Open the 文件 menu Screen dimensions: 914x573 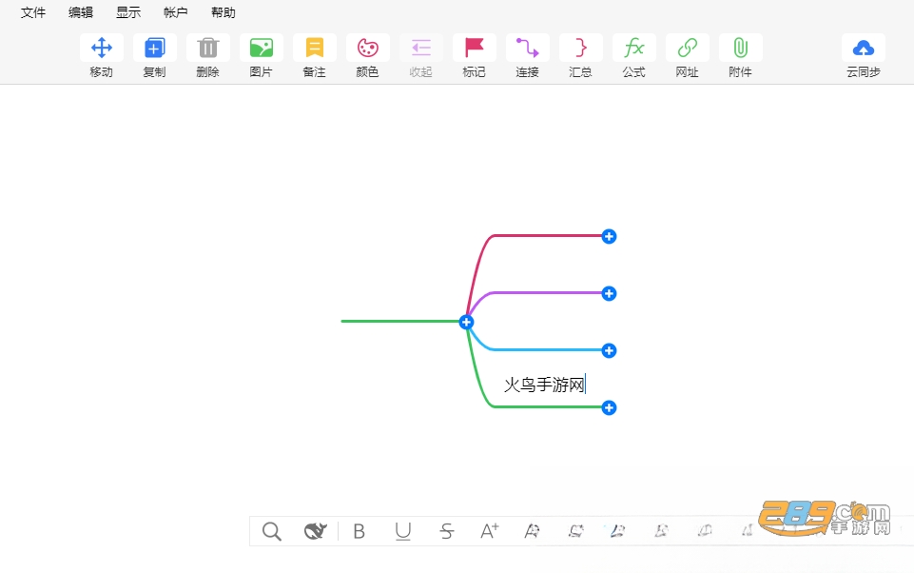32,12
